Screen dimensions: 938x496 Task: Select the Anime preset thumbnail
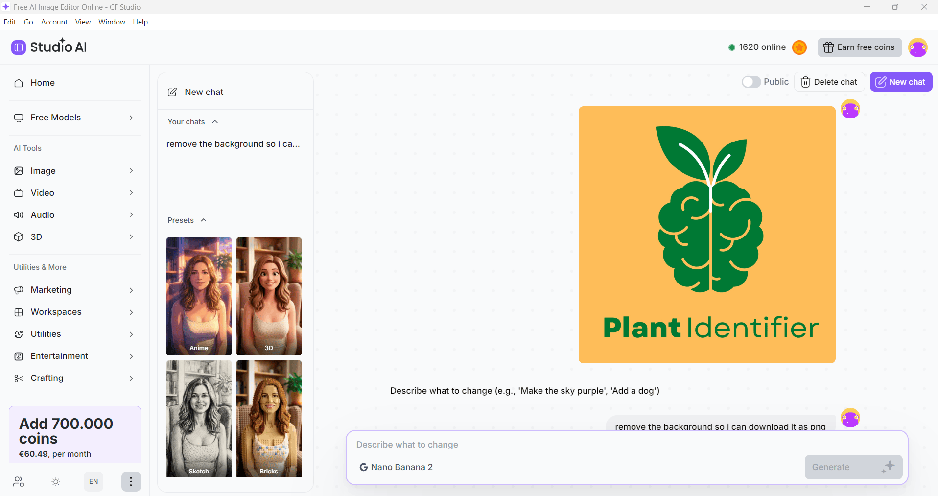coord(199,296)
